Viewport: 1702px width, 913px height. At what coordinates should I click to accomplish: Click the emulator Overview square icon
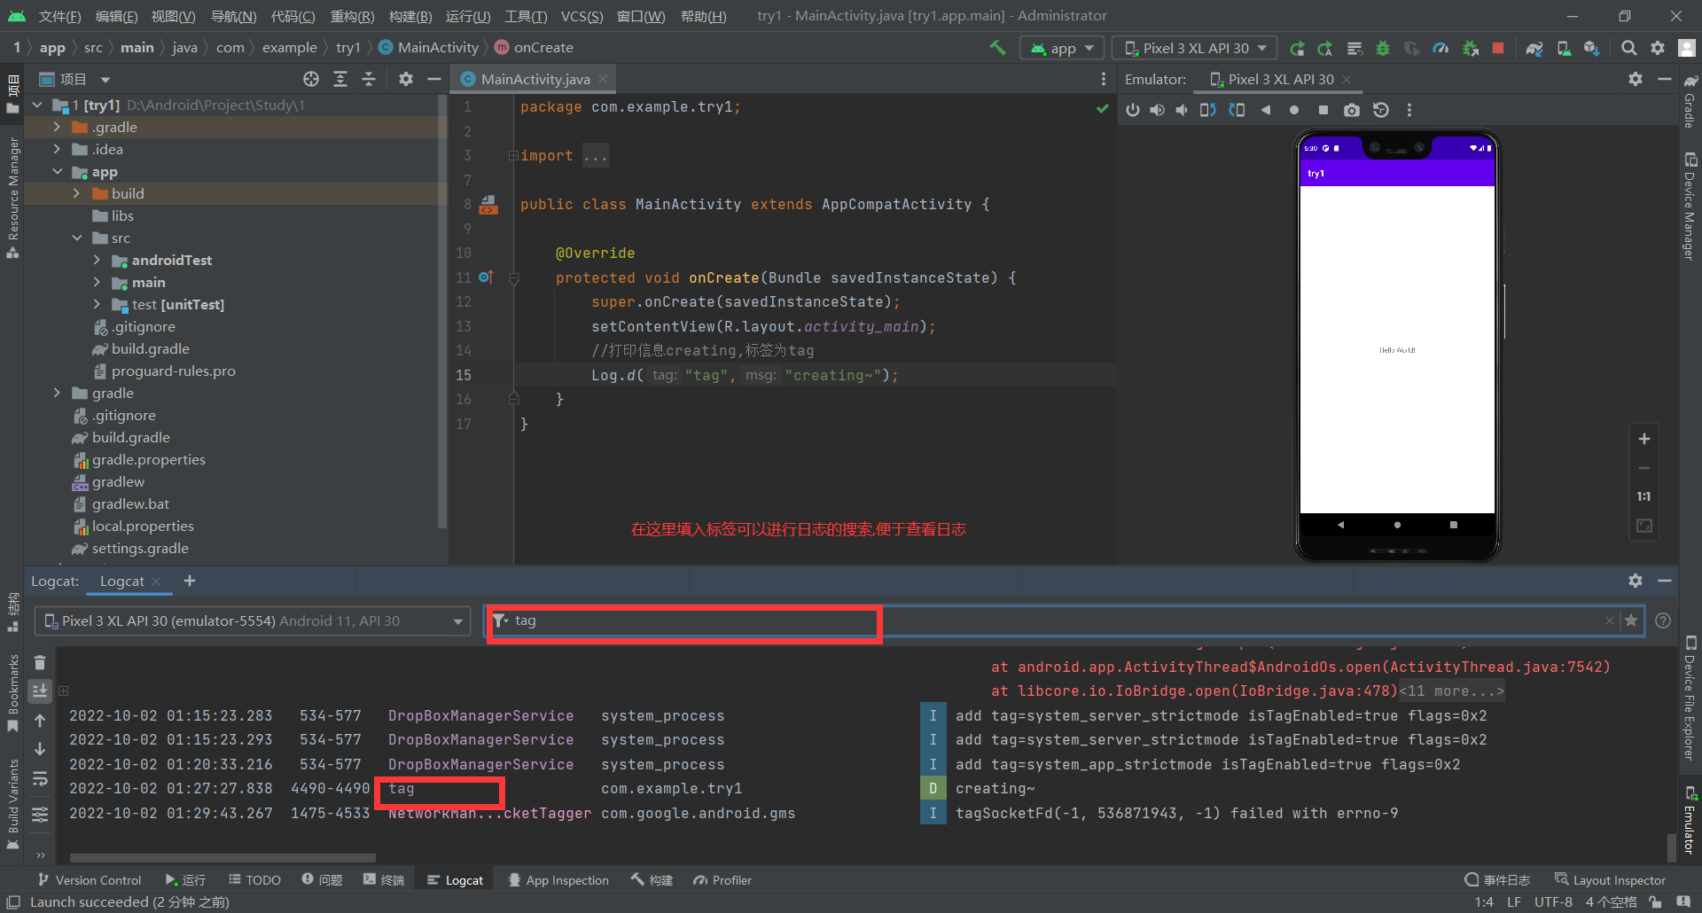pos(1323,110)
